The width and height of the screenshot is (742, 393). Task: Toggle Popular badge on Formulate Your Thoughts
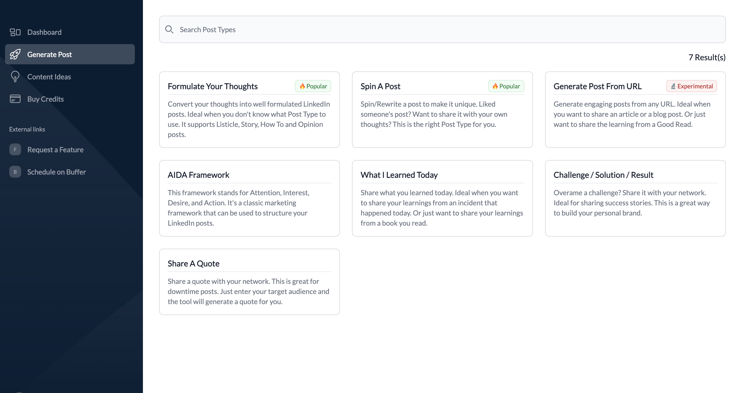(x=313, y=86)
